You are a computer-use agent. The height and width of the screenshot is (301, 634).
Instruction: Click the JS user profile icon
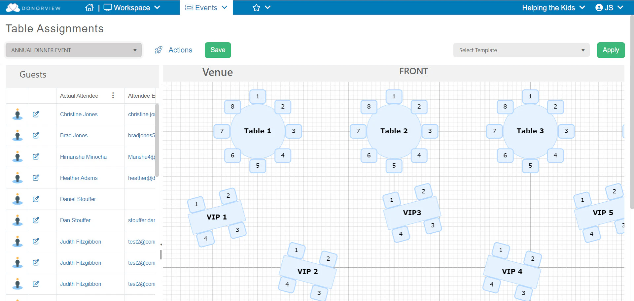pos(599,7)
